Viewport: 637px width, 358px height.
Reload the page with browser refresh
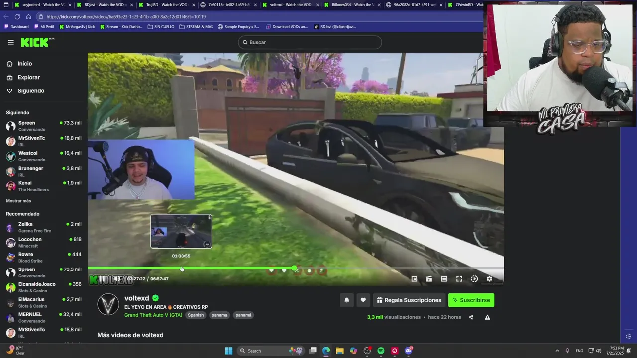coord(17,16)
